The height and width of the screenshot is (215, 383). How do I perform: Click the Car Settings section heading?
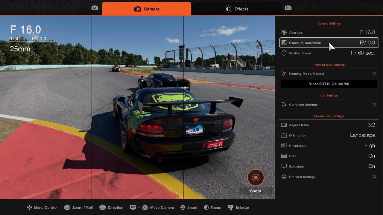(x=329, y=96)
